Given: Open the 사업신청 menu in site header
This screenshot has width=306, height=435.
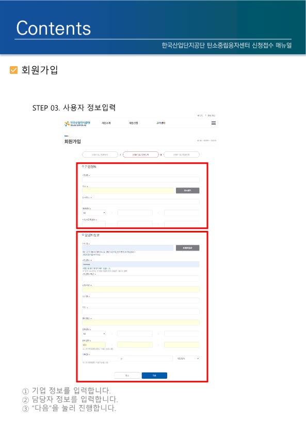Looking at the screenshot, I should tap(133, 123).
